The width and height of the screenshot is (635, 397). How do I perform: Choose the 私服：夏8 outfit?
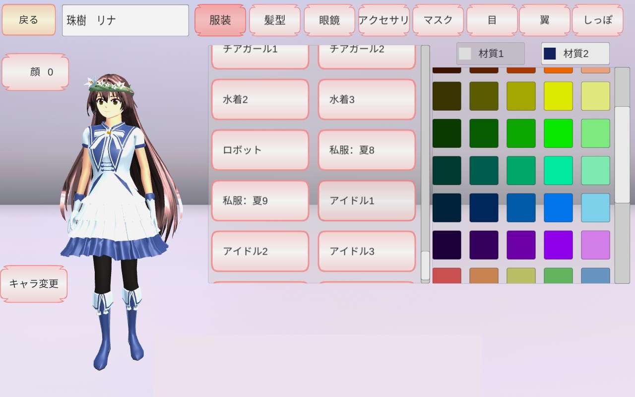pyautogui.click(x=367, y=150)
